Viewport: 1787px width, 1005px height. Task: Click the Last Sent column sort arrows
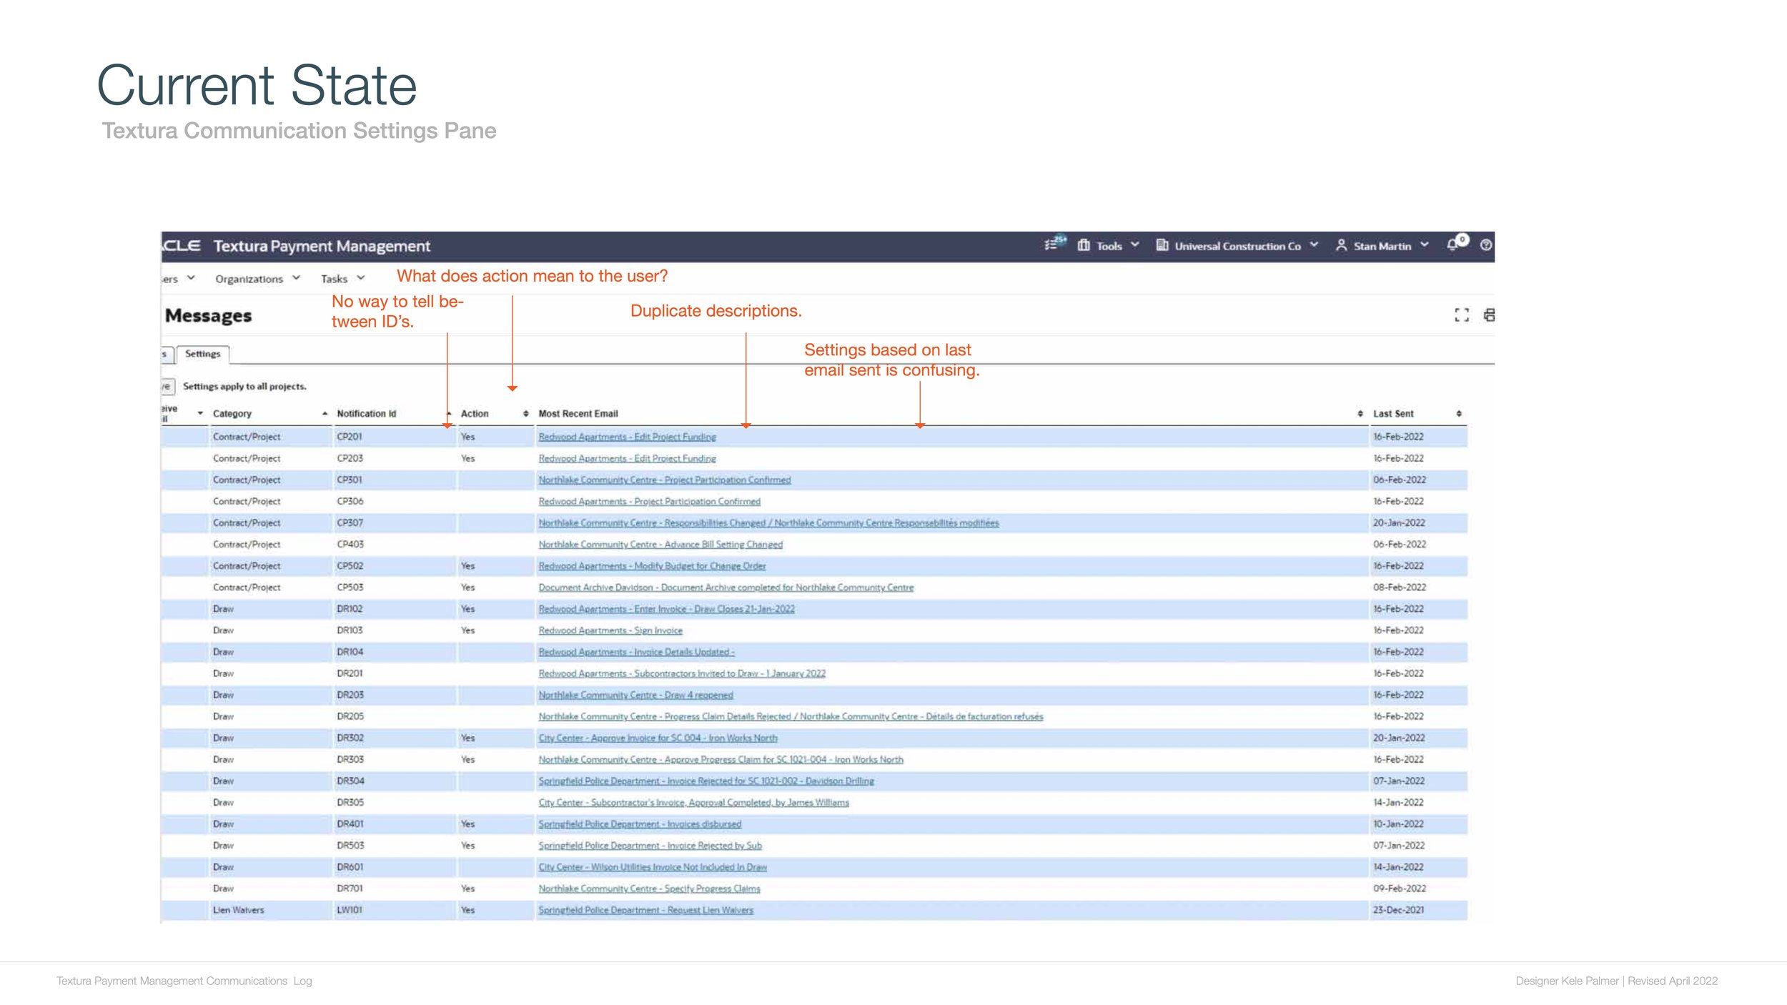click(x=1459, y=413)
